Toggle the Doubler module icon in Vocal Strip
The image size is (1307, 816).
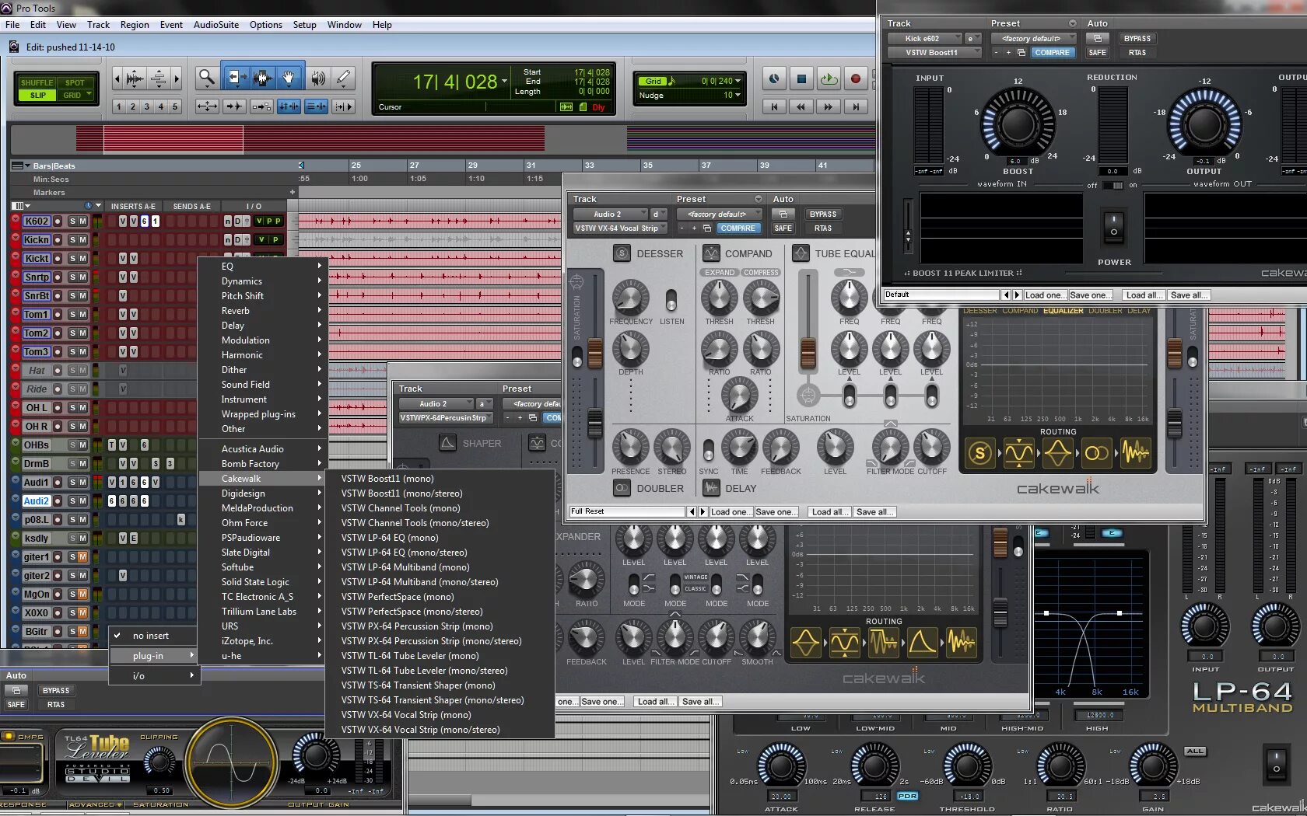point(622,488)
